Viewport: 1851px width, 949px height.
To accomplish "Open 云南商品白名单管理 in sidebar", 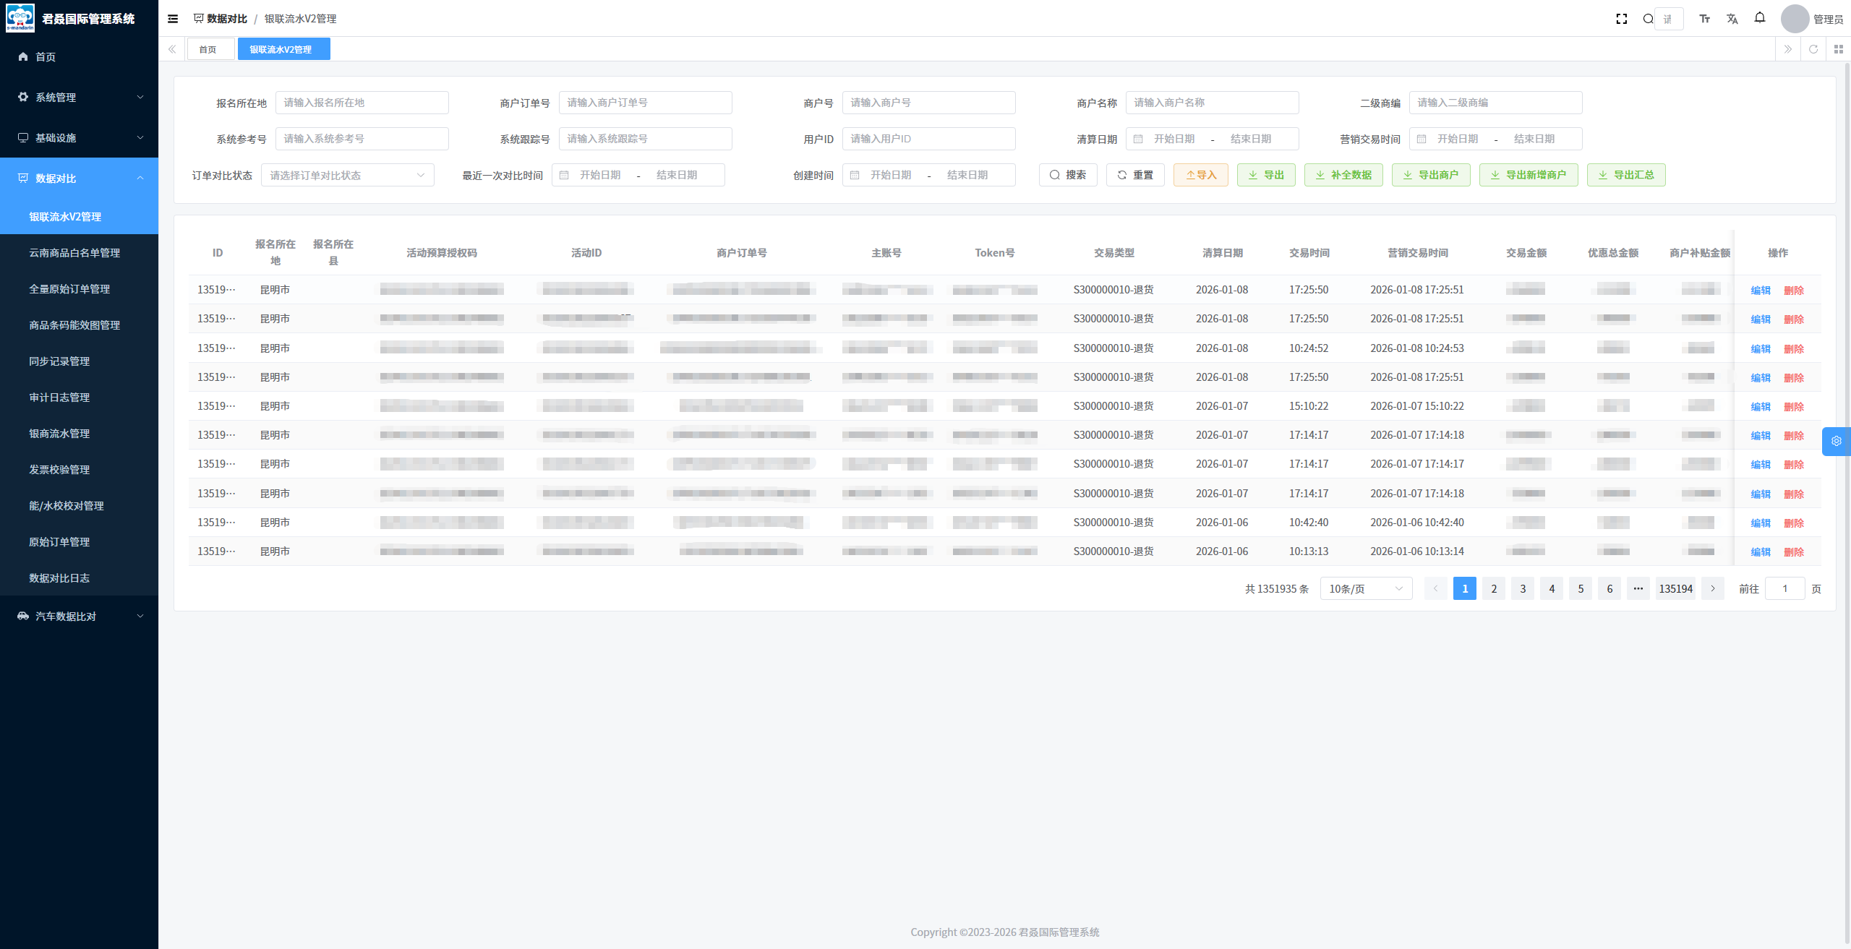I will (74, 253).
